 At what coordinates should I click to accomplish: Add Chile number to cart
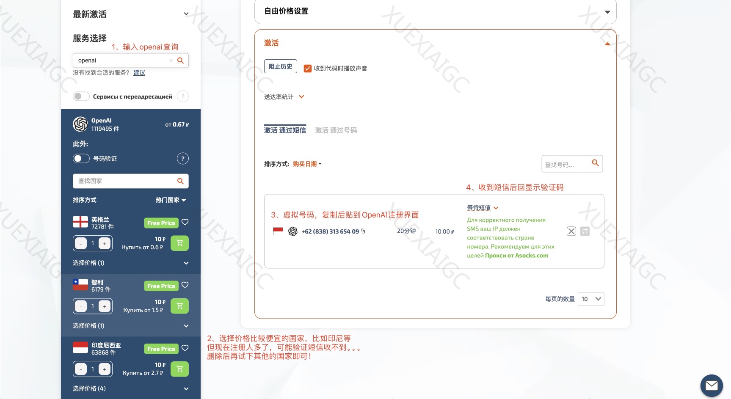pos(179,306)
